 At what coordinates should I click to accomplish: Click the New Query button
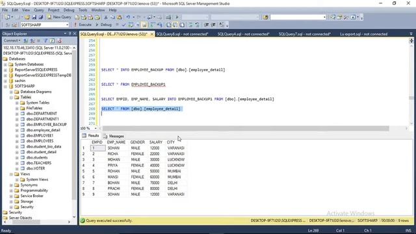(x=59, y=17)
